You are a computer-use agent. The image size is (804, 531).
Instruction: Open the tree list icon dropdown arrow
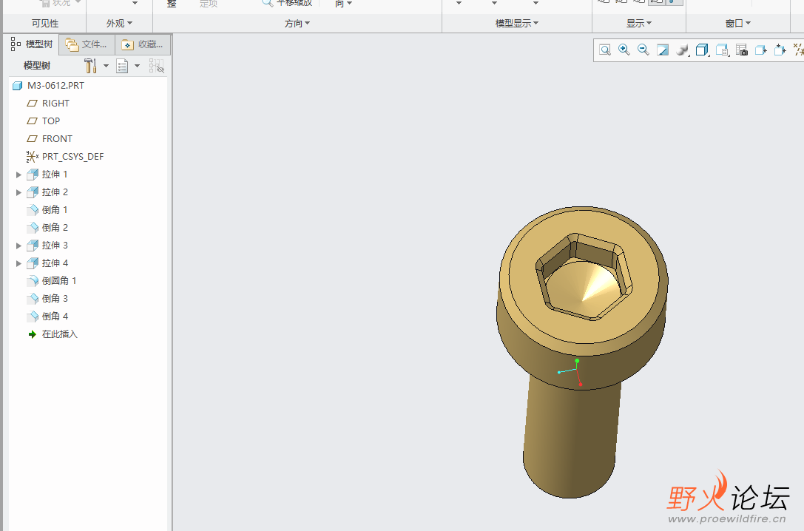pyautogui.click(x=137, y=66)
